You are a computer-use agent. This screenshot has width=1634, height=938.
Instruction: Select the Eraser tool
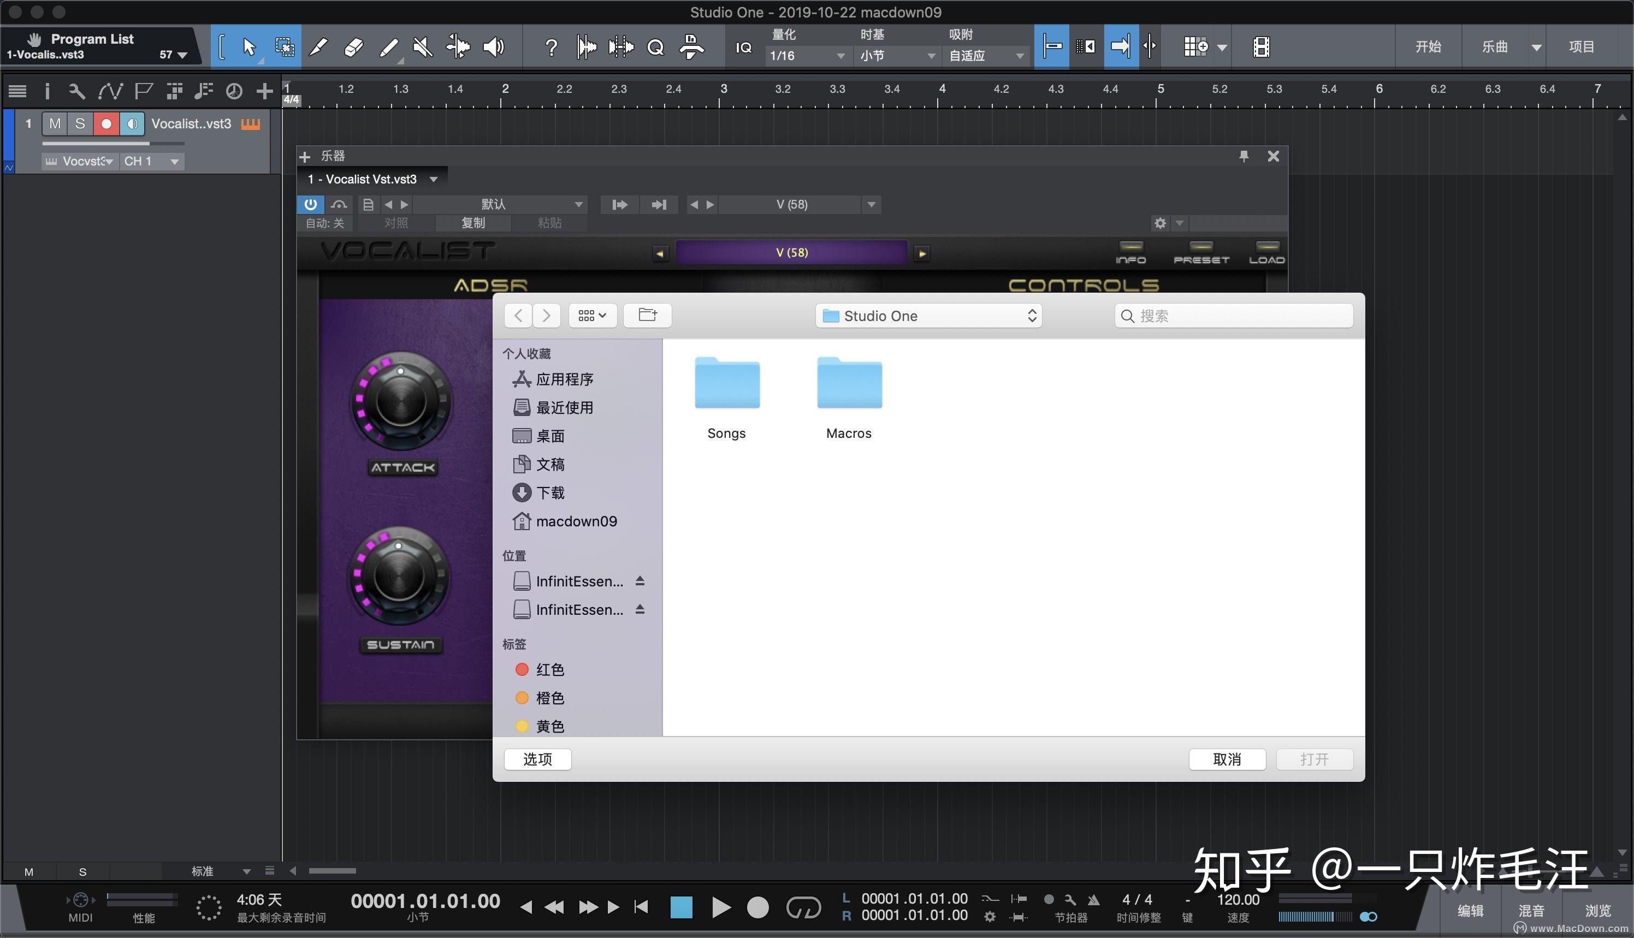click(x=352, y=46)
